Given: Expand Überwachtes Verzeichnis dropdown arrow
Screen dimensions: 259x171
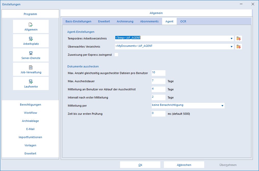Looking at the screenshot, I should 231,47.
